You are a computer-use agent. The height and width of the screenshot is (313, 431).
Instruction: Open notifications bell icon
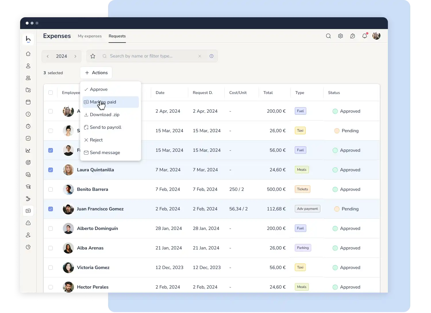[365, 36]
